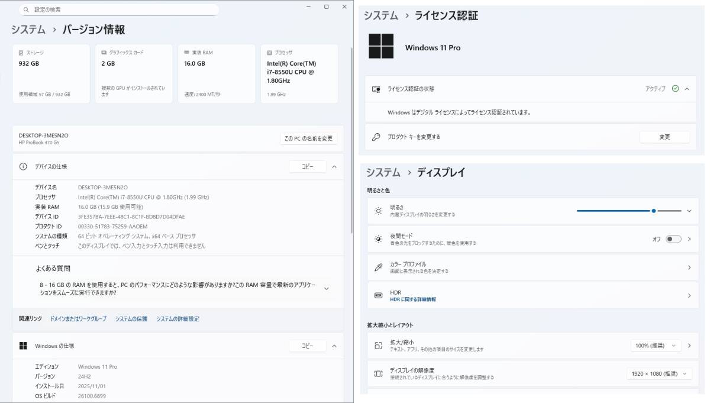Maximize the バージョン情報 settings window
The image size is (710, 403).
tap(326, 6)
